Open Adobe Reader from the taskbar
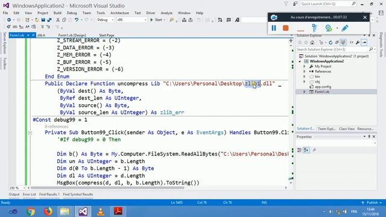This screenshot has height=217, width=386. point(118,212)
